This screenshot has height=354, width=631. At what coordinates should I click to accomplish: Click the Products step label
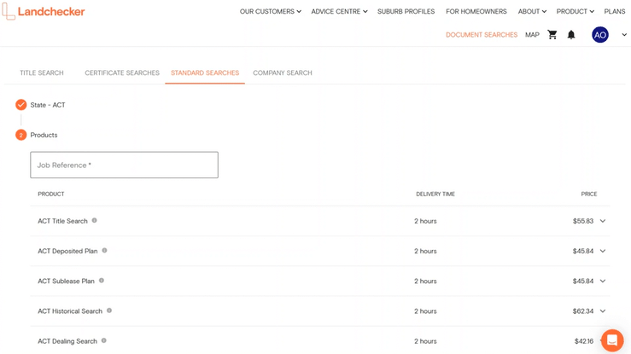tap(44, 135)
